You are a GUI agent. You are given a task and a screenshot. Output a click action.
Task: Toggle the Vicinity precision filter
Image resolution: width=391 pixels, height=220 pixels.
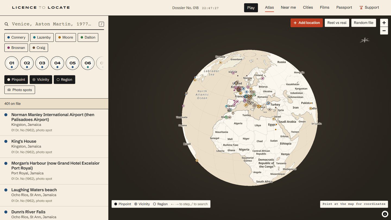click(x=41, y=80)
